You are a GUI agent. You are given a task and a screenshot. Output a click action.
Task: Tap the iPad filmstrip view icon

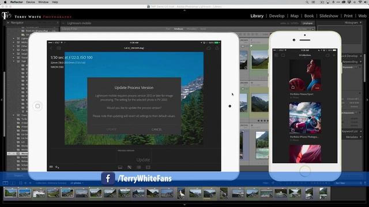(120, 167)
